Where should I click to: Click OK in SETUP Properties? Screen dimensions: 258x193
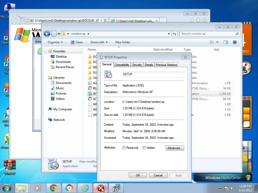click(138, 175)
